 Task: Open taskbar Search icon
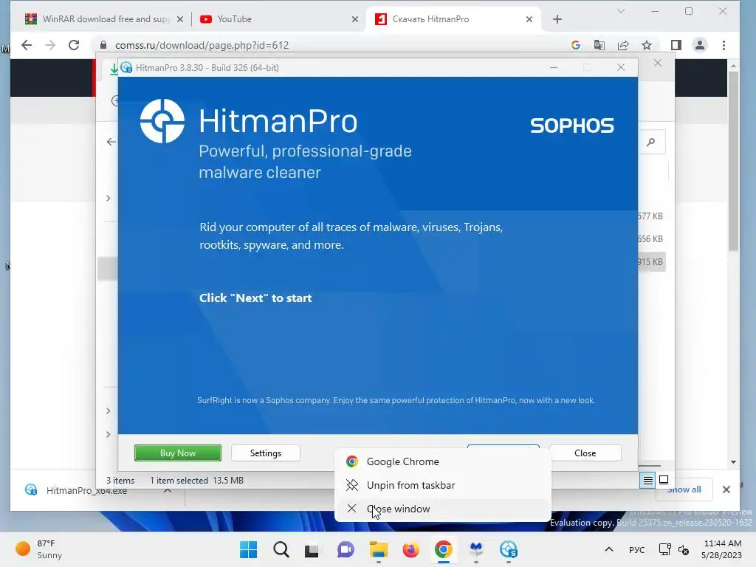[x=281, y=549]
